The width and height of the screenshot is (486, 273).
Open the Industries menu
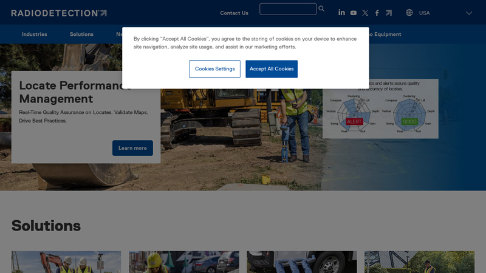click(35, 35)
